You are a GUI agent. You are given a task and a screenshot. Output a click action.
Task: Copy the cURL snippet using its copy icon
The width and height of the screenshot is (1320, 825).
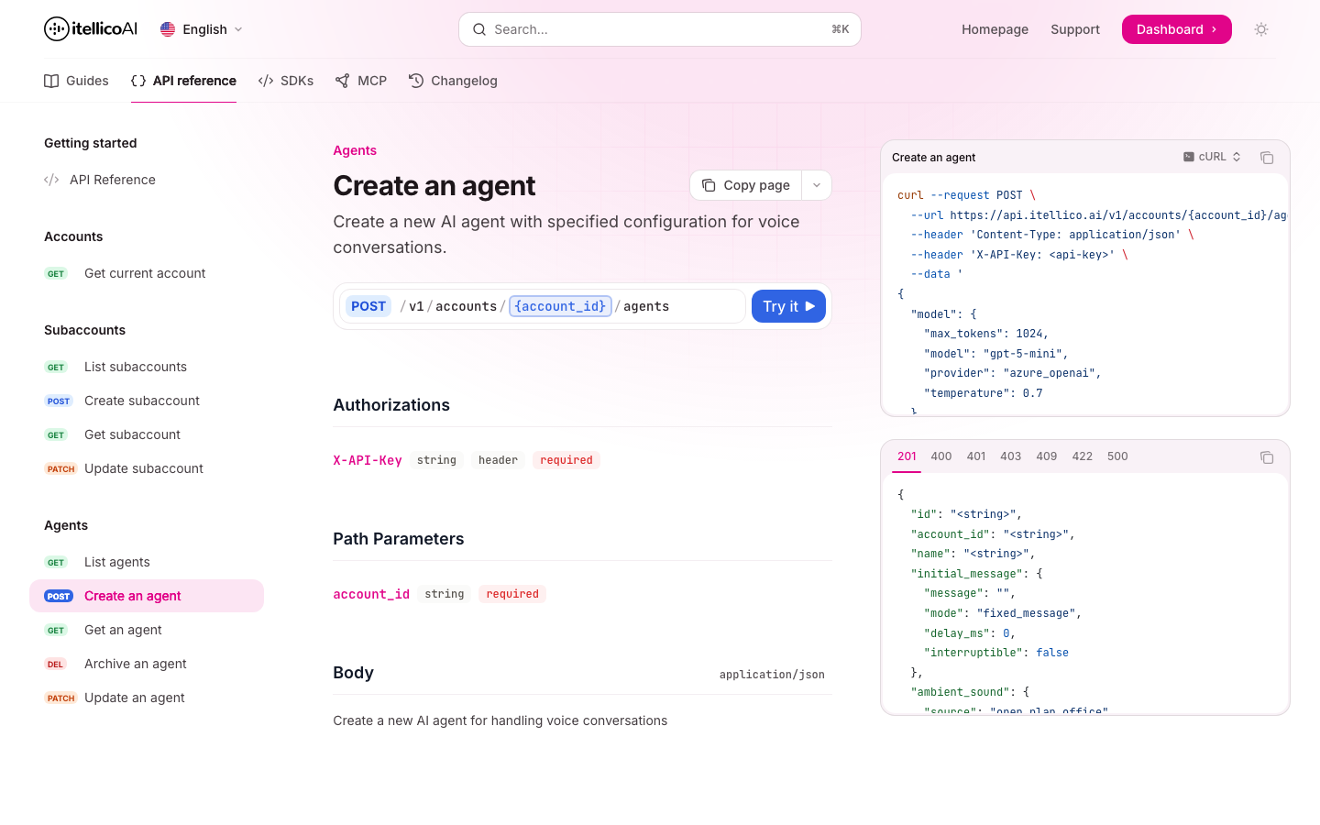1267,158
